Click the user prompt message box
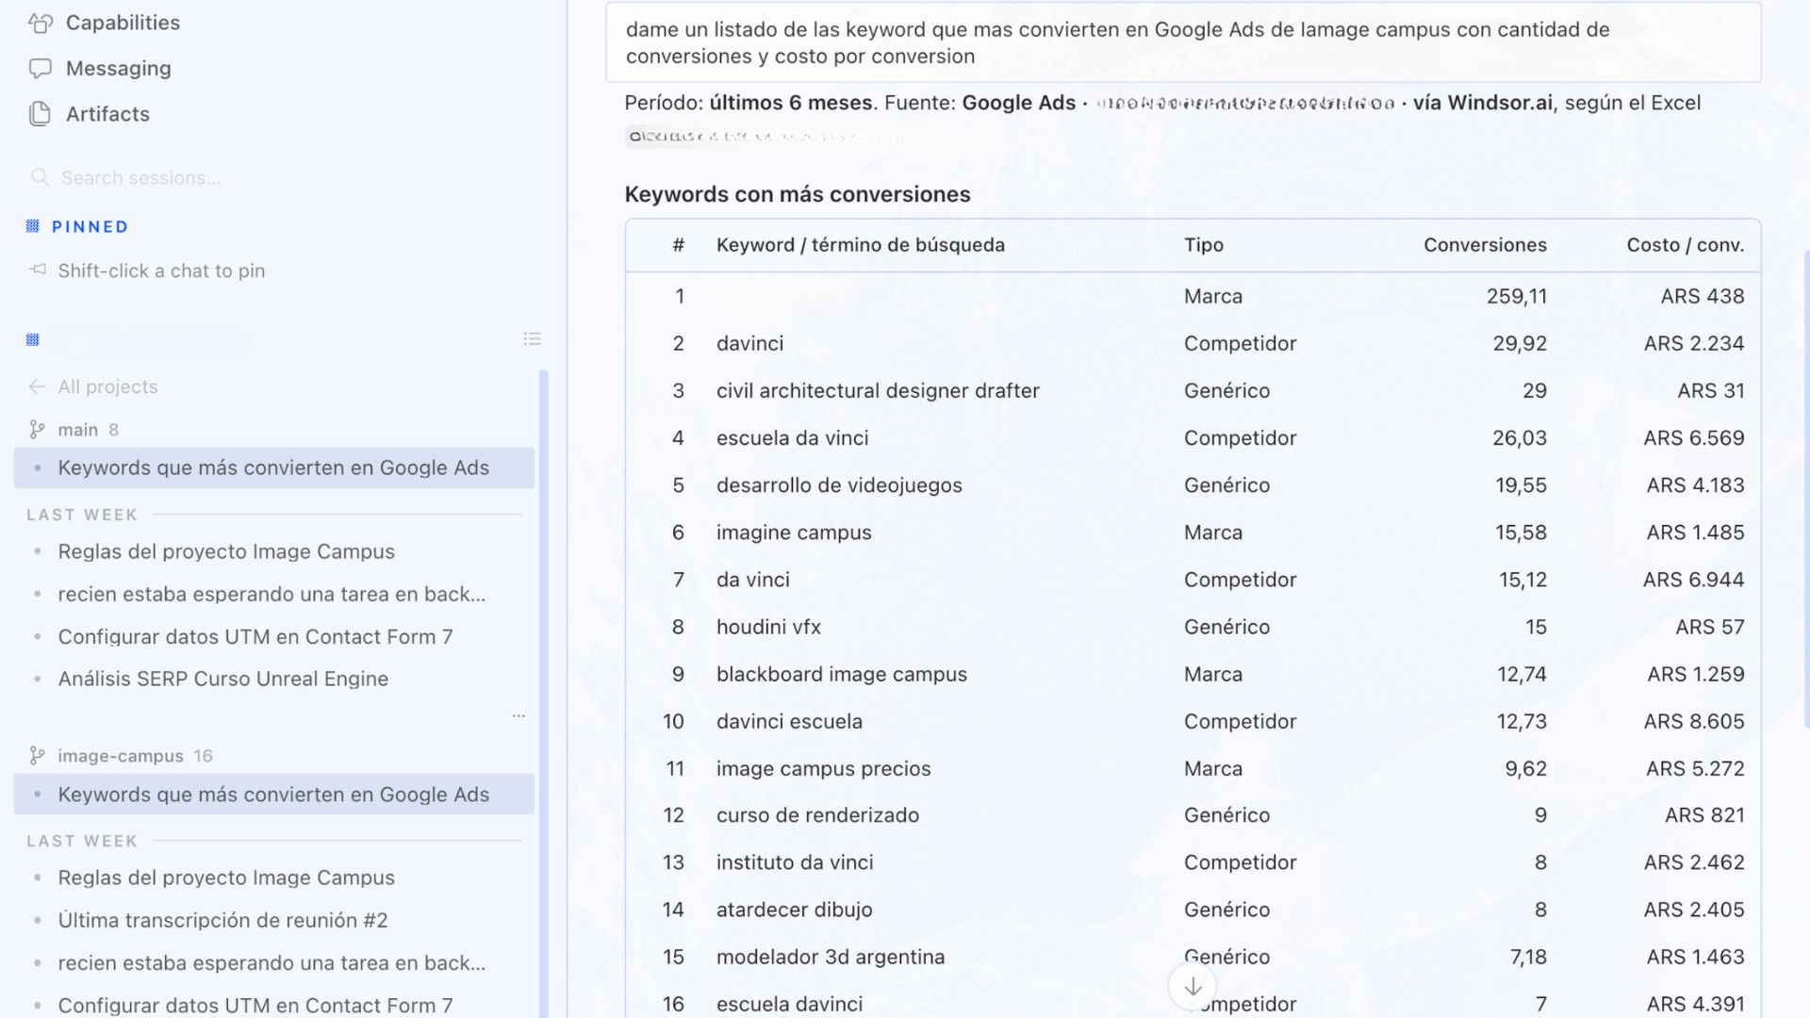This screenshot has height=1018, width=1810. pos(1183,42)
